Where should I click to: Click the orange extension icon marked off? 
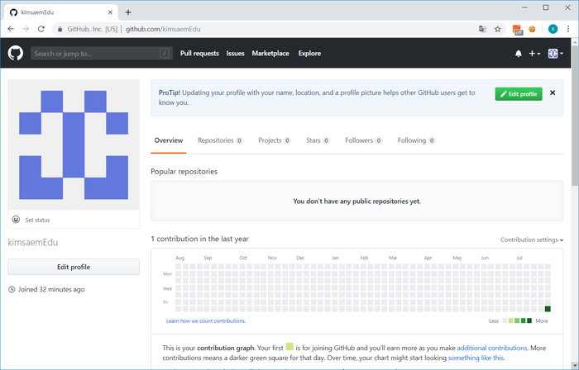[517, 30]
